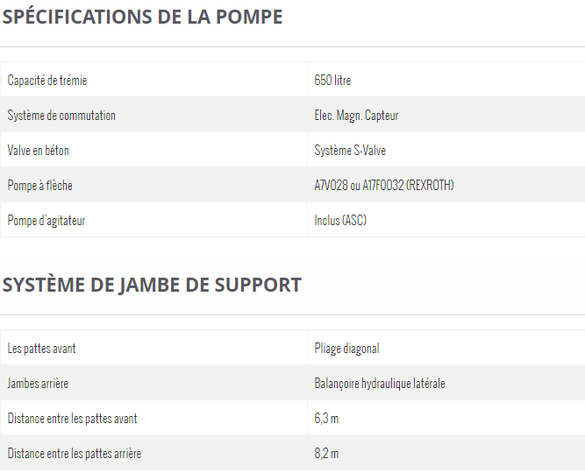The image size is (585, 473).
Task: Click the 'Elec. Magn. Capteur' value
Action: click(x=356, y=115)
